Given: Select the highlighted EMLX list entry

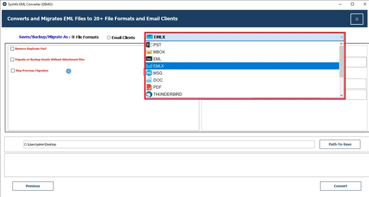Looking at the screenshot, I should pyautogui.click(x=242, y=66).
